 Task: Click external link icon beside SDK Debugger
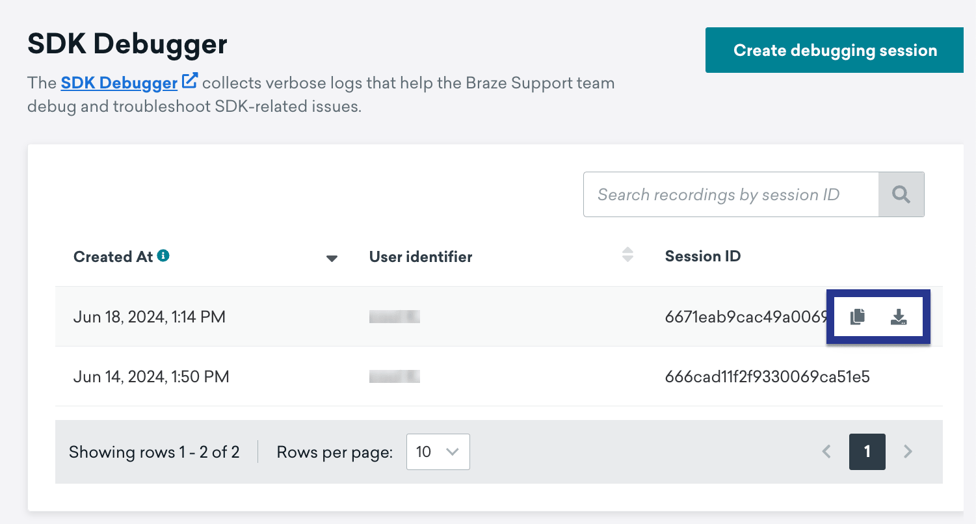[190, 82]
